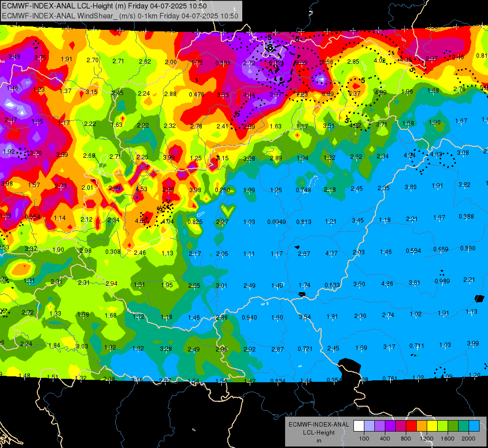Click the wind shear value 4.44

(x=249, y=95)
